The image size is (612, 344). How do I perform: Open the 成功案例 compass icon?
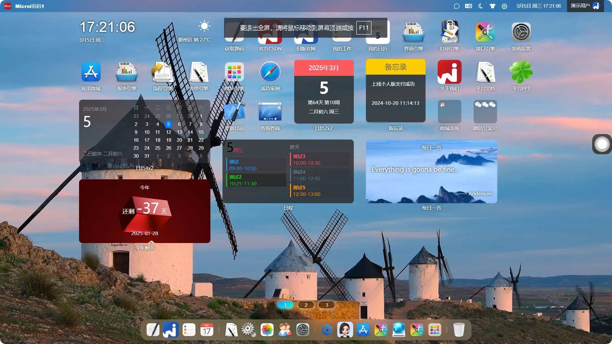(270, 72)
